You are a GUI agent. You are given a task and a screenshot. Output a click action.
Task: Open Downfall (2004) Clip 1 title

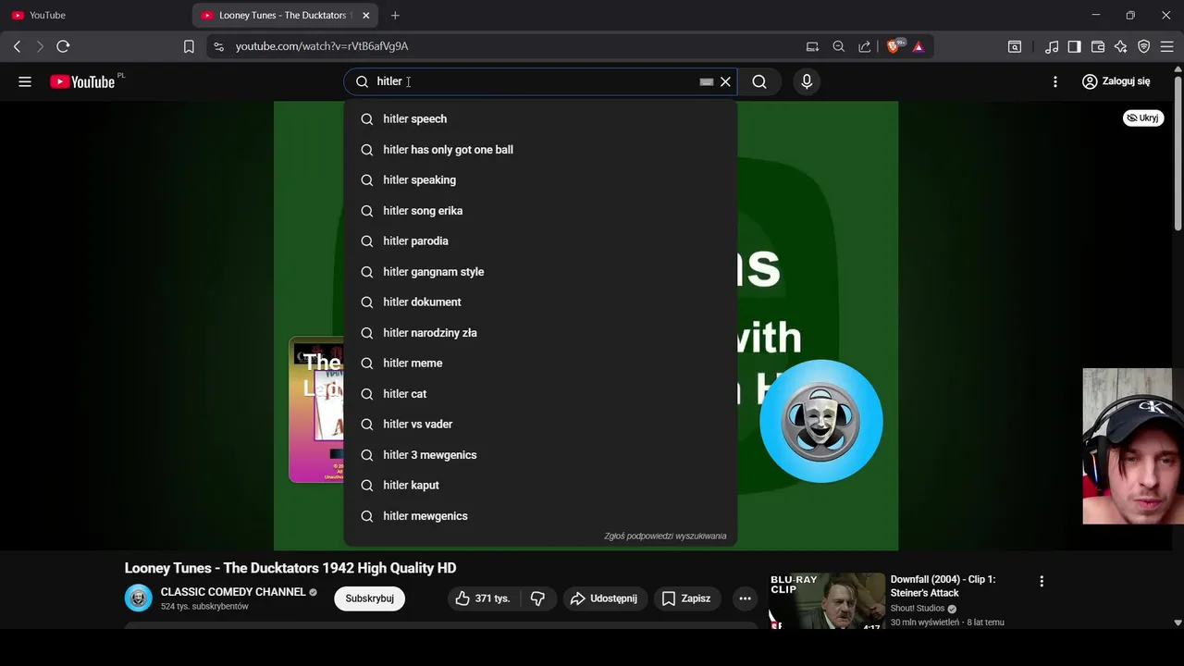point(943,586)
